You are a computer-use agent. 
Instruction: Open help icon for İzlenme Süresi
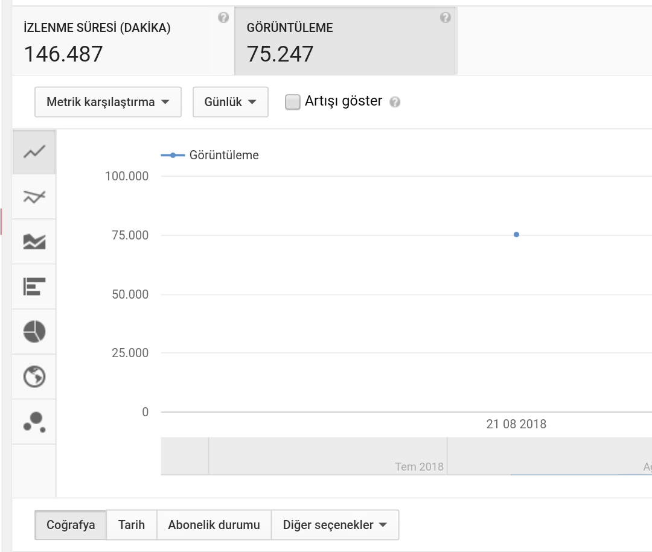point(223,17)
